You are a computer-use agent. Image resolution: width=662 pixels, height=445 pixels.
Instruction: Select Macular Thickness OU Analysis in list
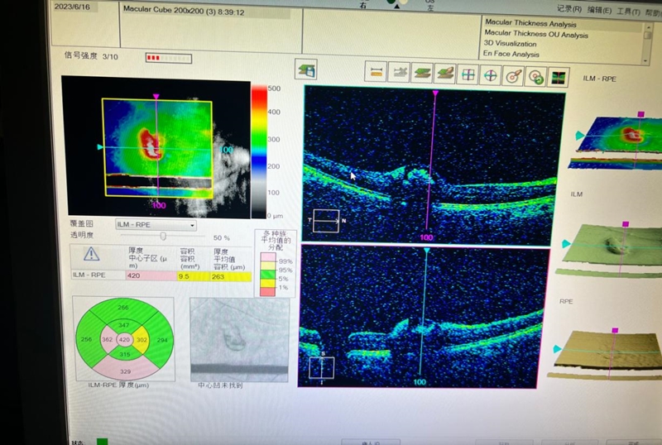[x=535, y=35]
